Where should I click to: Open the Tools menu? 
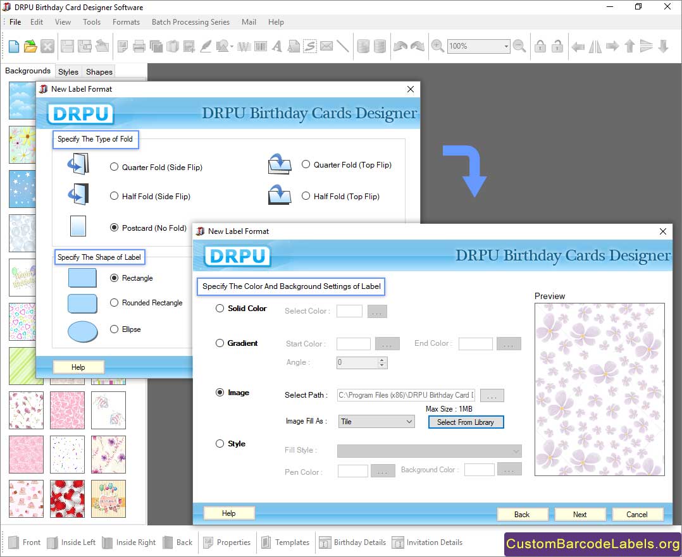click(x=92, y=21)
